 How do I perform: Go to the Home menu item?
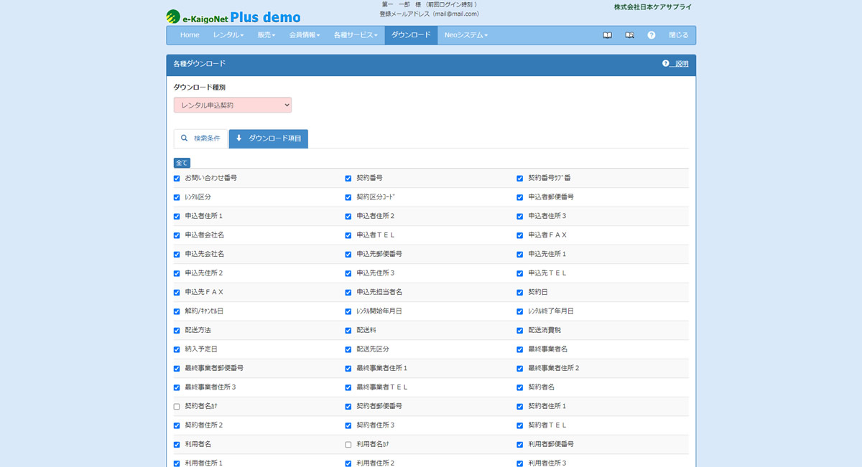190,35
